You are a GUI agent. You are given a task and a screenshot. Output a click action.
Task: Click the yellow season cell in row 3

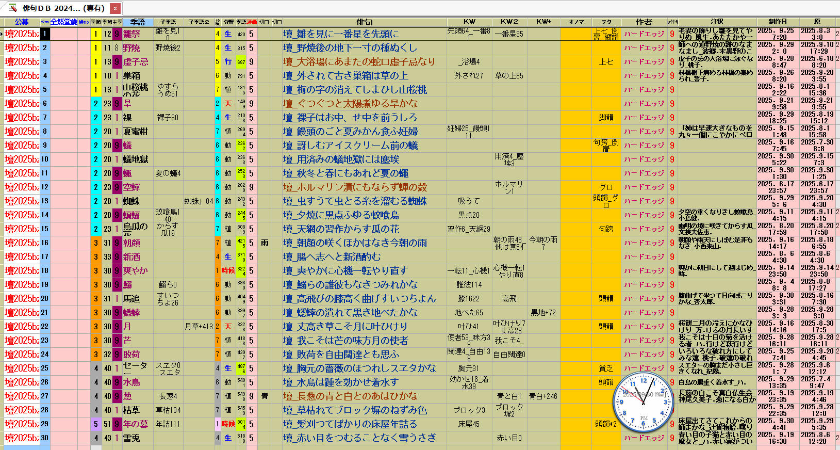[95, 62]
